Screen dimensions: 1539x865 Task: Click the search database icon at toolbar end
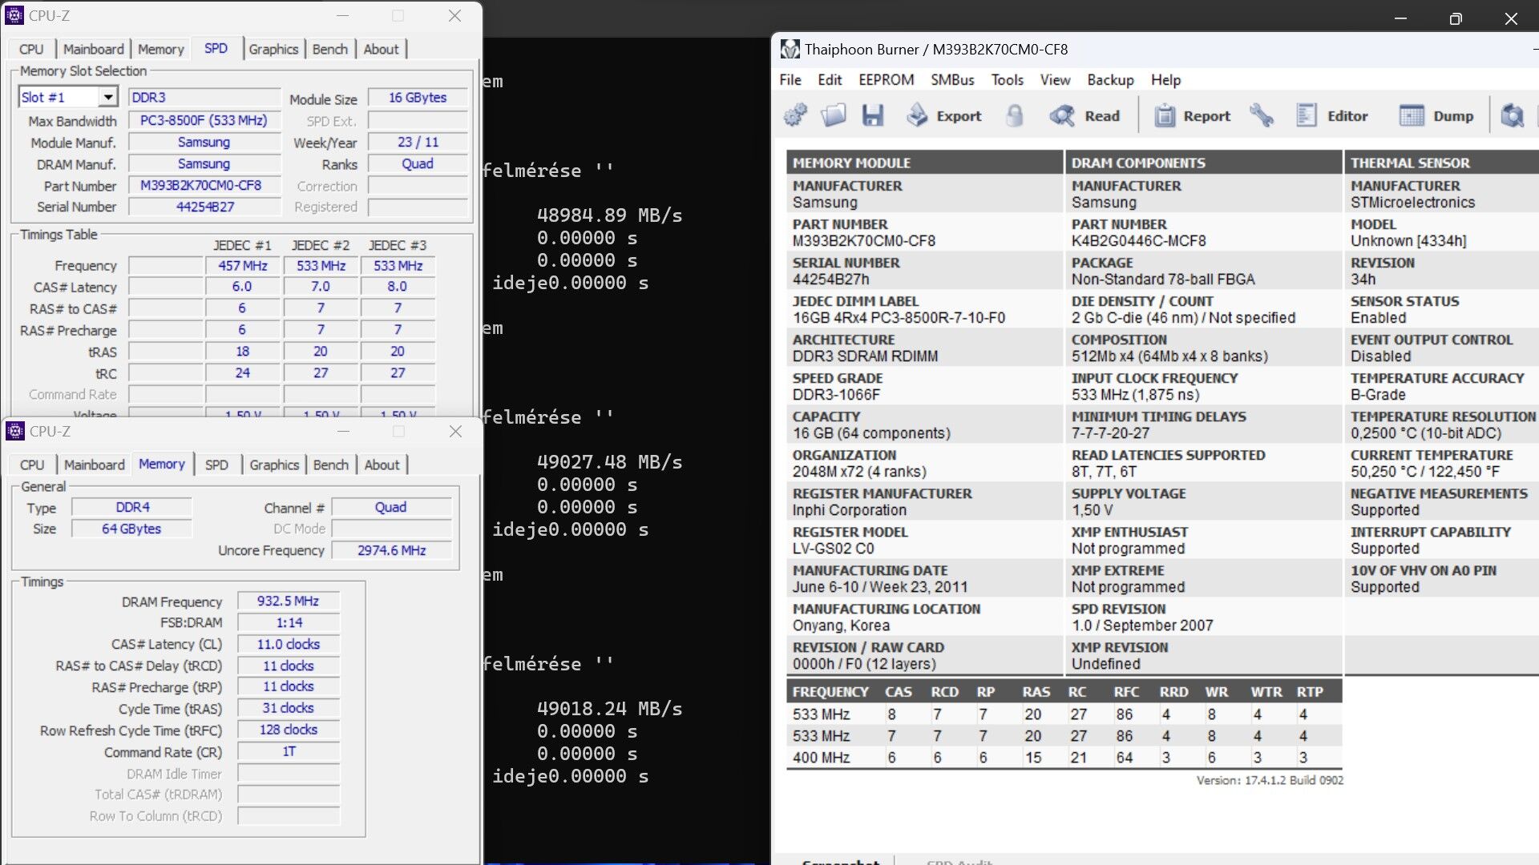(x=1512, y=115)
